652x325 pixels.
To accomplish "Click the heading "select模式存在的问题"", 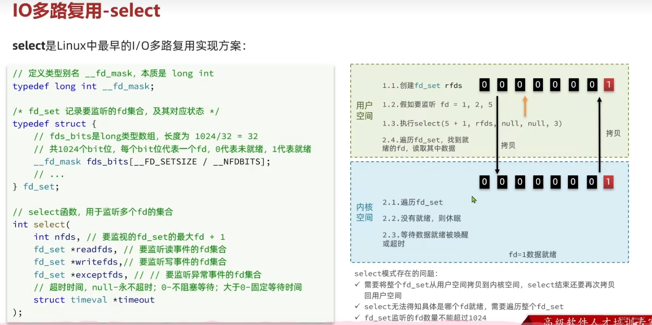I will [396, 274].
